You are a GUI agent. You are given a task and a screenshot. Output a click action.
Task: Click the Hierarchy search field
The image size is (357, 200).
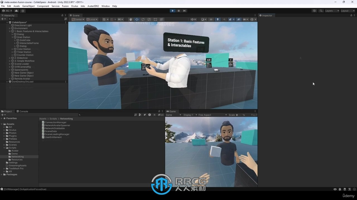tap(36, 19)
